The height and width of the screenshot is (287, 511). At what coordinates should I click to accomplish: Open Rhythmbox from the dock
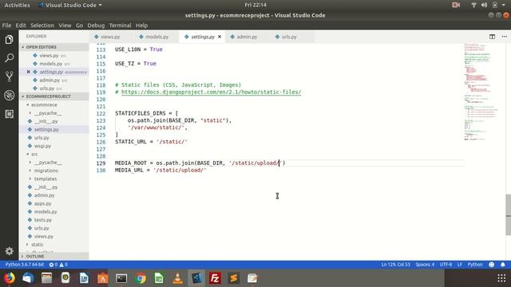[65, 278]
